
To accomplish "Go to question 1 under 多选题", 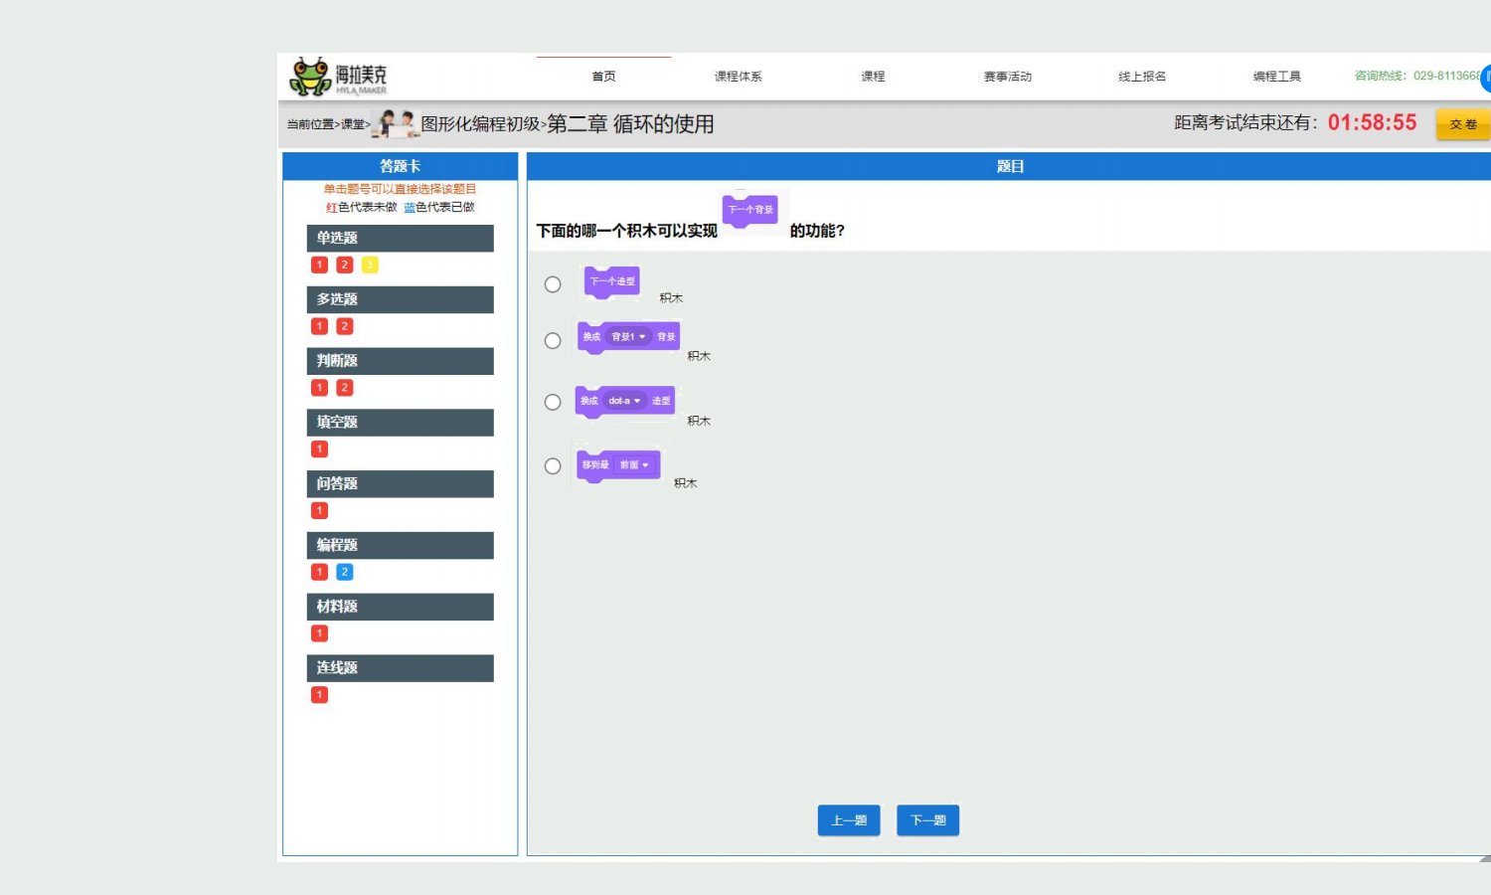I will pos(320,326).
